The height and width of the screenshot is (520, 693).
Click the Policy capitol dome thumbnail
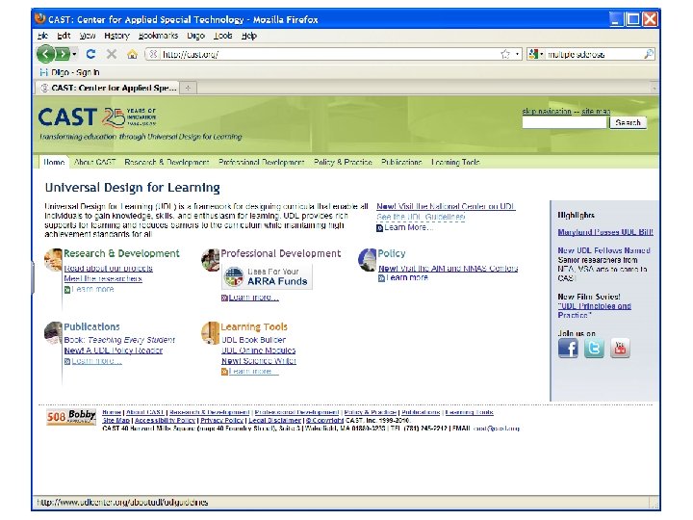click(367, 260)
